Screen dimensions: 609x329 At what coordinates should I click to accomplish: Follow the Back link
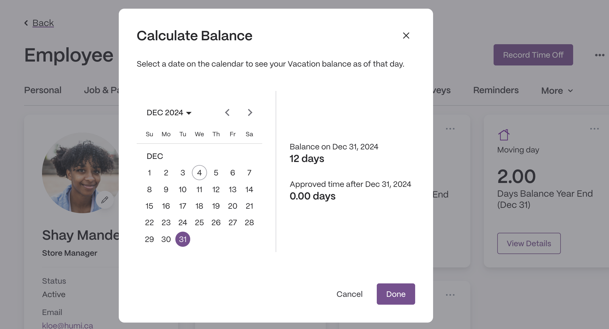click(x=43, y=23)
